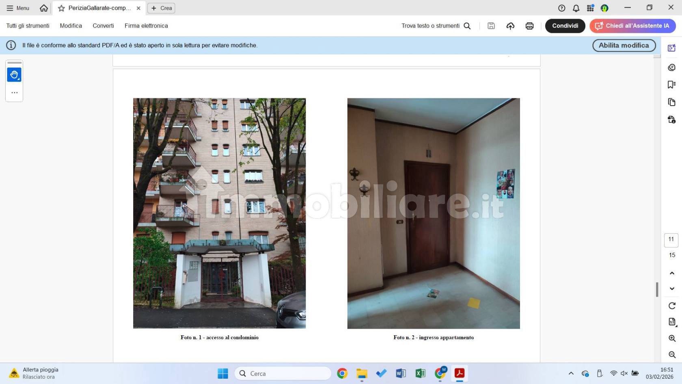Select the hand pan tool
682x384 pixels.
[14, 75]
